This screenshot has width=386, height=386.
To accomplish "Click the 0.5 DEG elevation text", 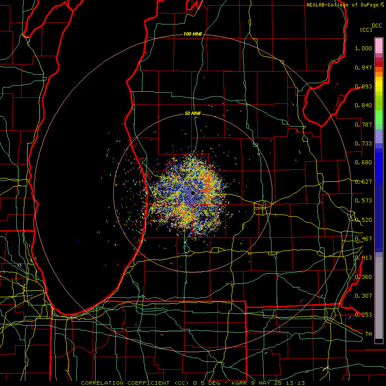I will (x=207, y=383).
